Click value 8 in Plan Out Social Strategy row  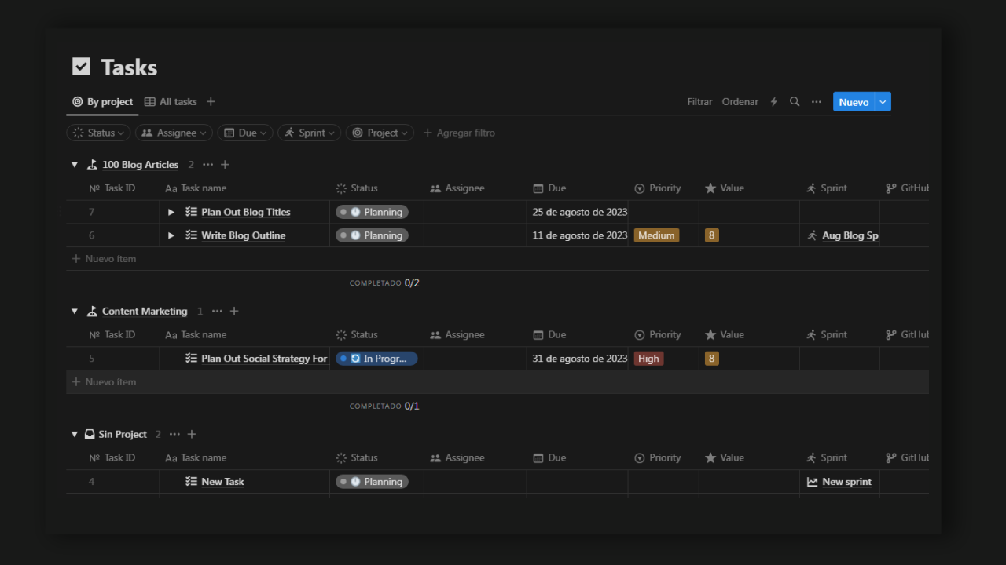[711, 359]
